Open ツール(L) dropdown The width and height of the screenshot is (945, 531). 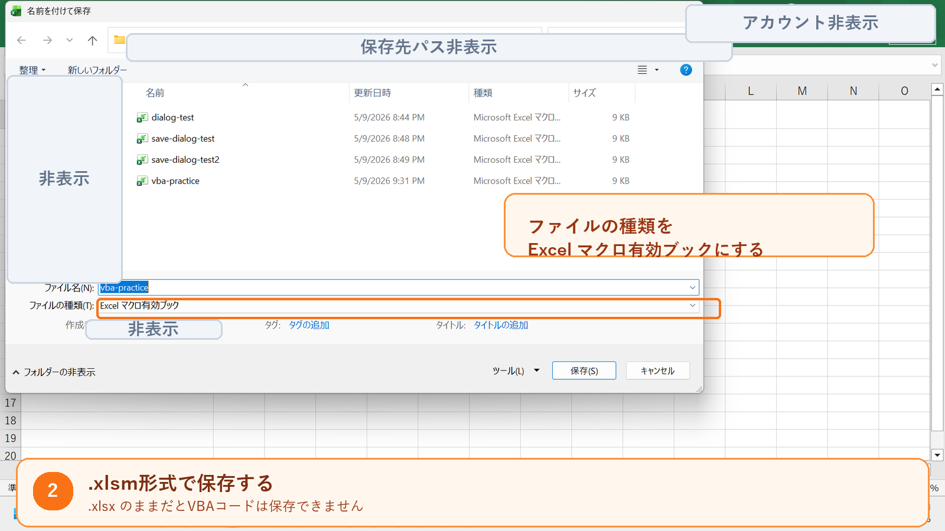pos(516,371)
